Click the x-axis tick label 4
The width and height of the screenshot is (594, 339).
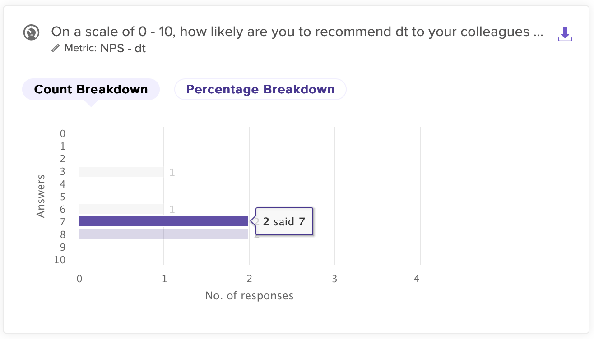(416, 279)
